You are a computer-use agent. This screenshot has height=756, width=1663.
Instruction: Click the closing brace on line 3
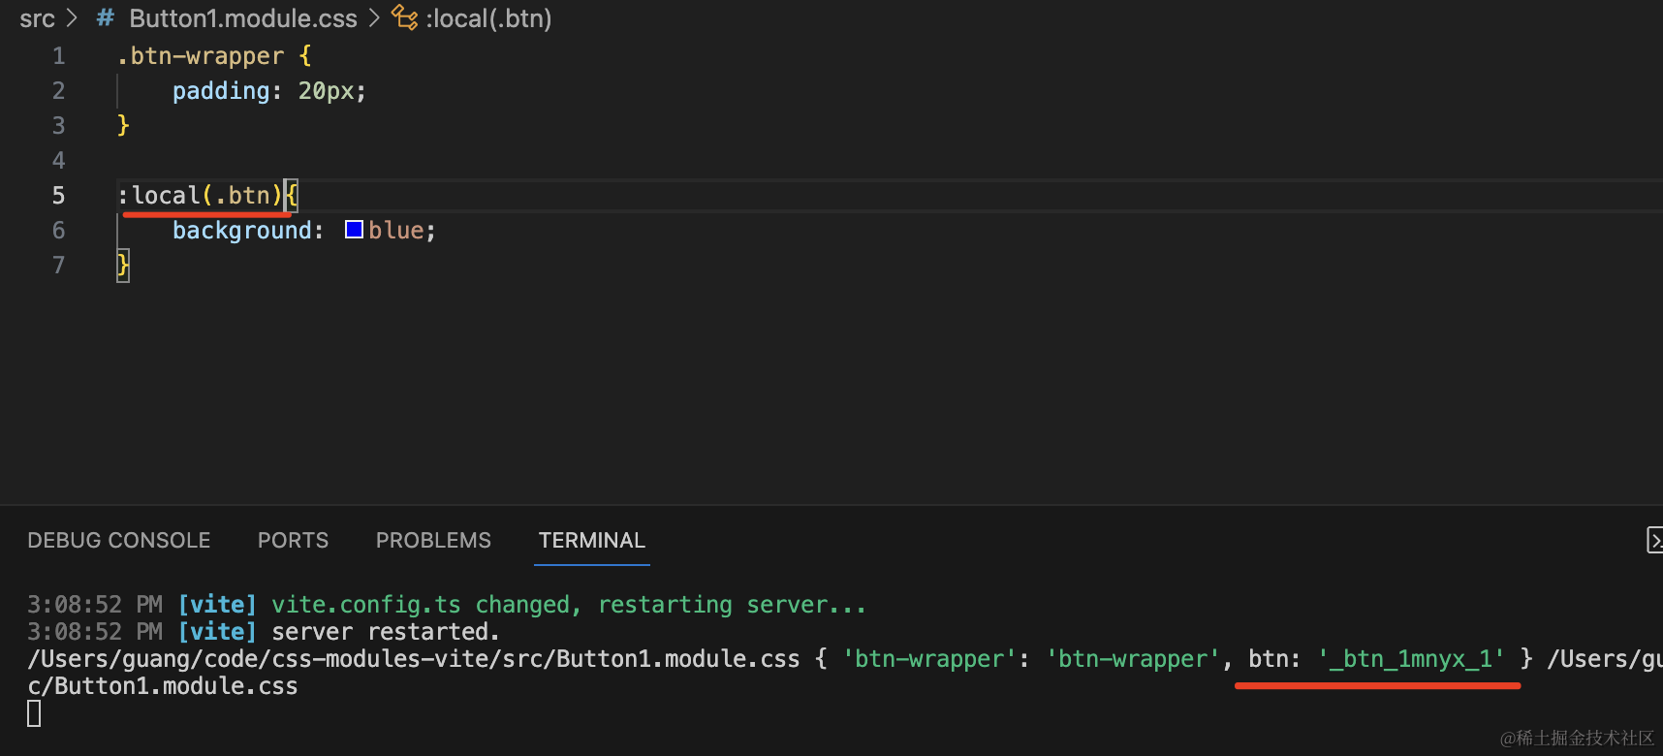click(x=123, y=125)
